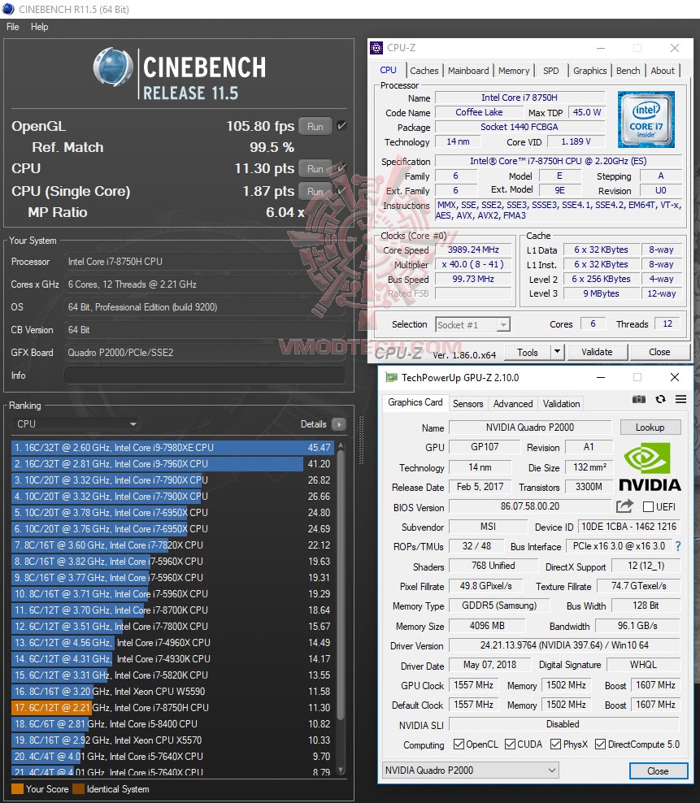Open the Validation tab in GPU-Z
Image resolution: width=700 pixels, height=803 pixels.
561,404
